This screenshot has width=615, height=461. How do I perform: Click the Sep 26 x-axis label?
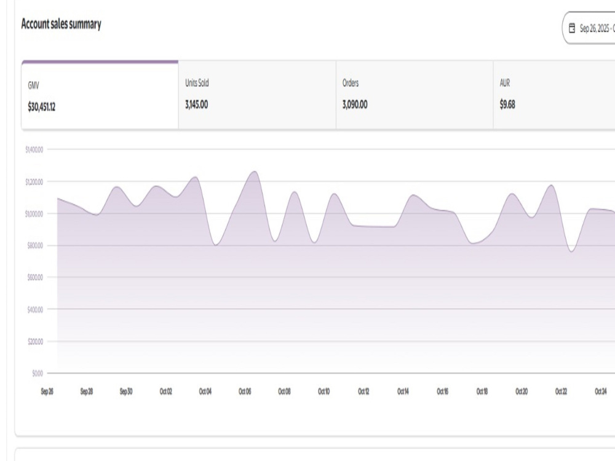click(x=47, y=391)
